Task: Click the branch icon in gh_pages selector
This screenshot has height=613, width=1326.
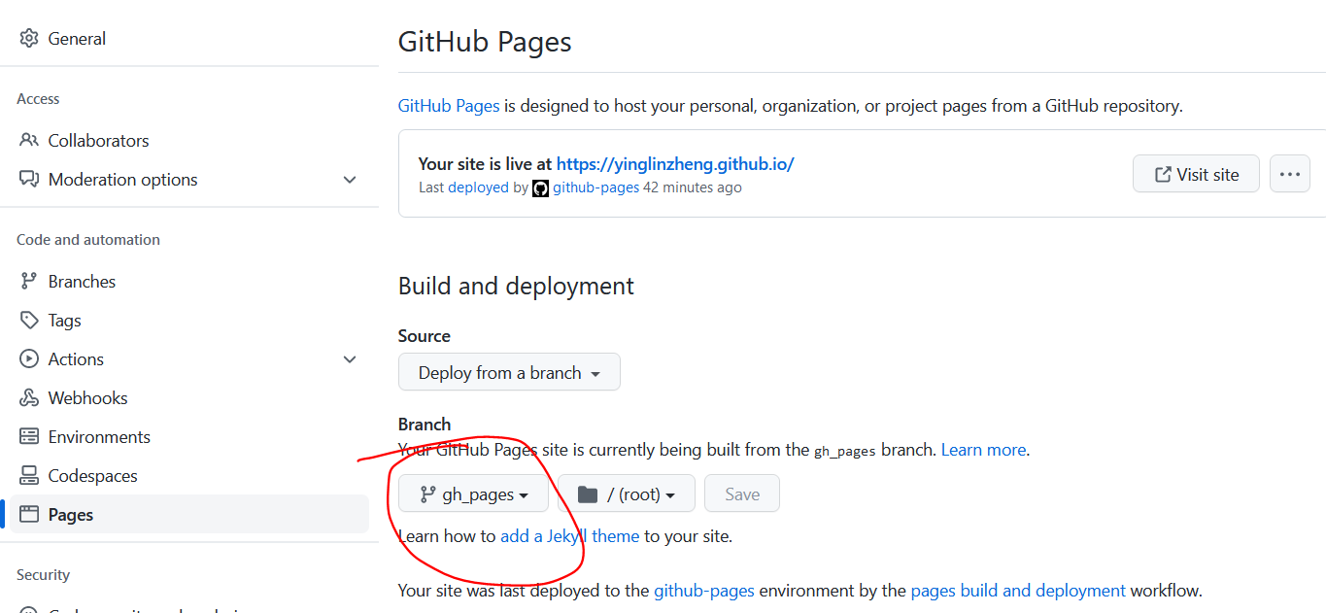Action: 427,494
